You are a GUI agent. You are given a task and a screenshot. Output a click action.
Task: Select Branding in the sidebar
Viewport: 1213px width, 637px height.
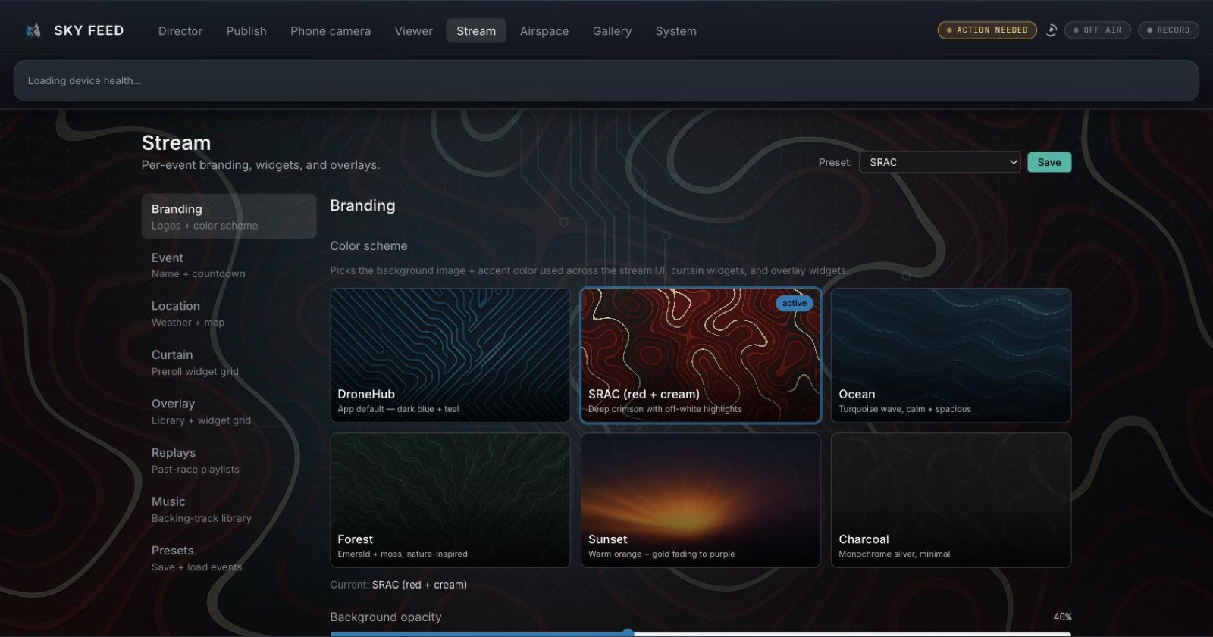point(229,217)
